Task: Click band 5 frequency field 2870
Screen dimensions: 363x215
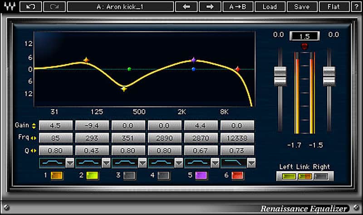Action: (x=201, y=138)
